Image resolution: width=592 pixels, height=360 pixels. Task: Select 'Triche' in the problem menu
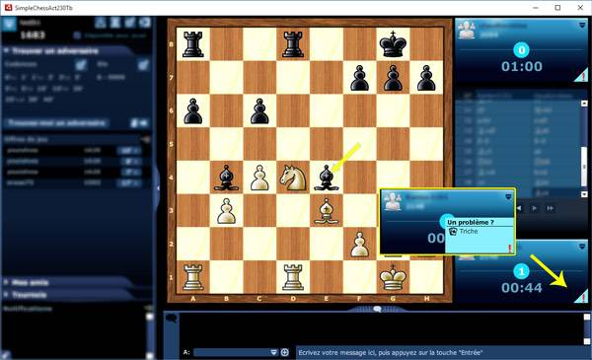(x=468, y=232)
